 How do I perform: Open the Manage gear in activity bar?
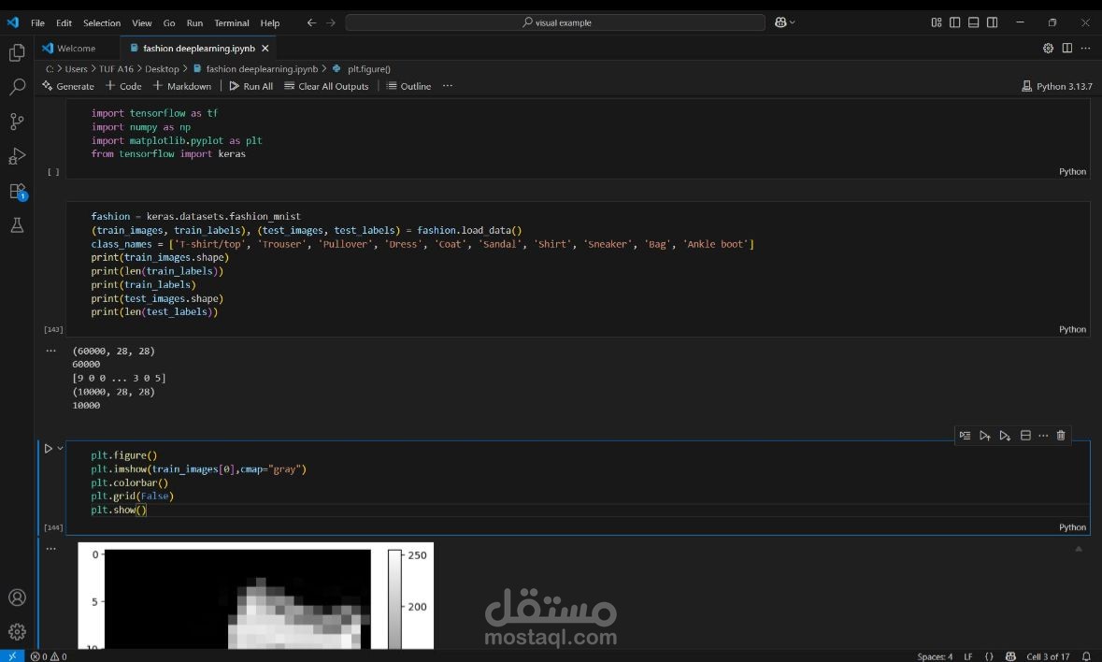pos(17,632)
